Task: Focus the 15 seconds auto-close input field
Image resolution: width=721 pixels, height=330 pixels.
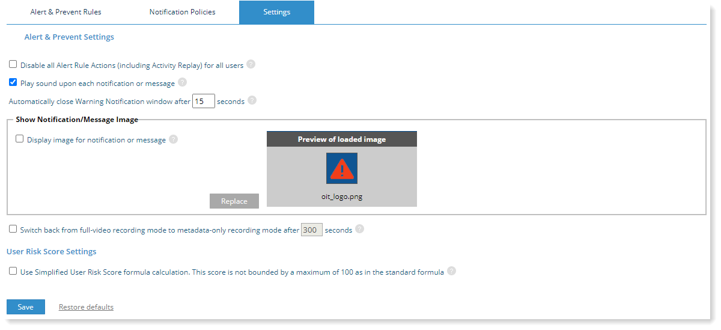Action: (x=204, y=101)
